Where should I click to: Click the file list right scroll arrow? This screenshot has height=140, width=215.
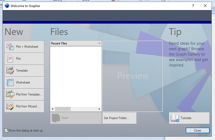pos(99,109)
